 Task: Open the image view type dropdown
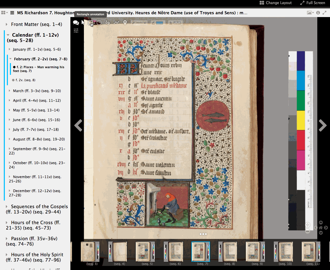click(310, 13)
